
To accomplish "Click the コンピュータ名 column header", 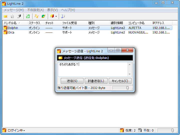I will coord(139,23).
